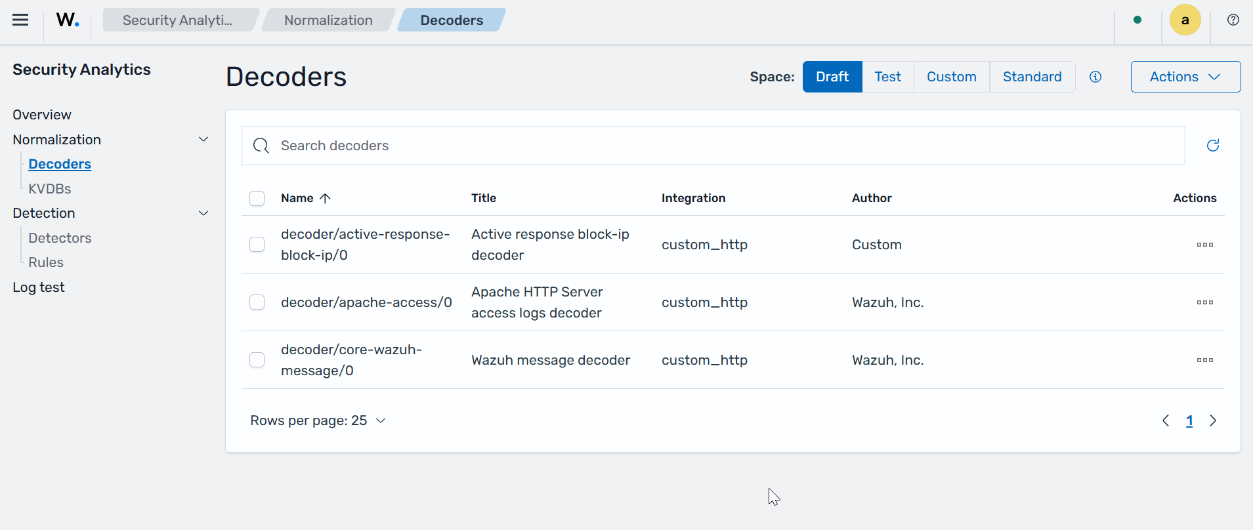Switch to the Draft space

(x=832, y=77)
